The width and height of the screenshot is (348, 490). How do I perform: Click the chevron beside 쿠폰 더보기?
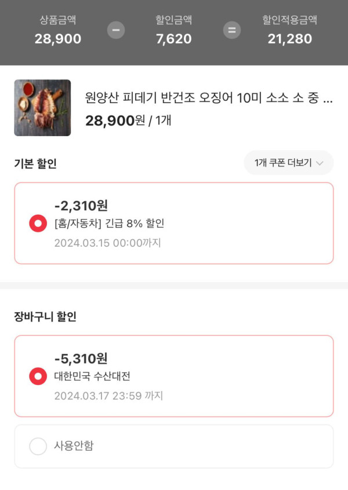(320, 163)
